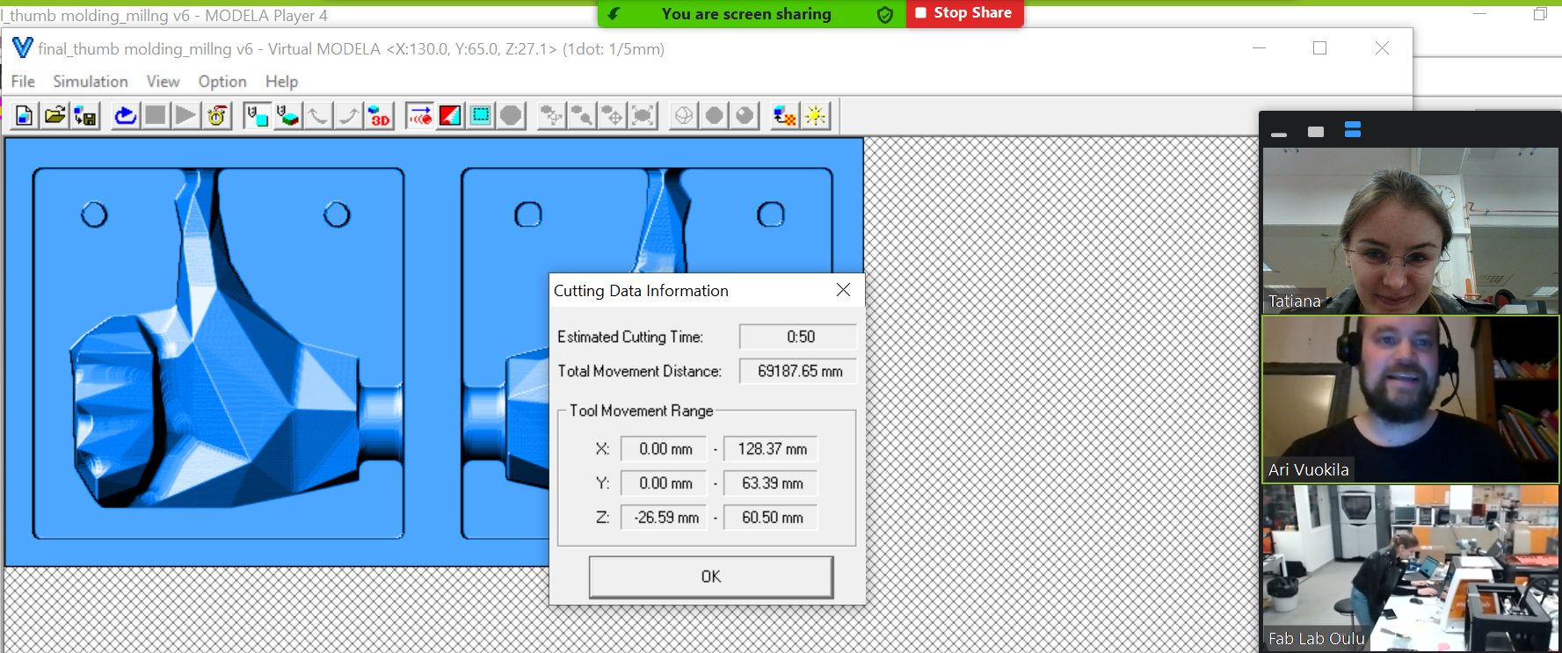Click the Save disk toolbar icon
Viewport: 1562px width, 653px height.
click(85, 115)
